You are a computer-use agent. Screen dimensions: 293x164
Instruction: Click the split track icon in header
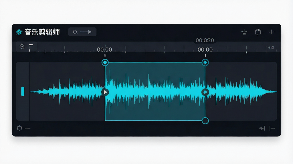[244, 32]
